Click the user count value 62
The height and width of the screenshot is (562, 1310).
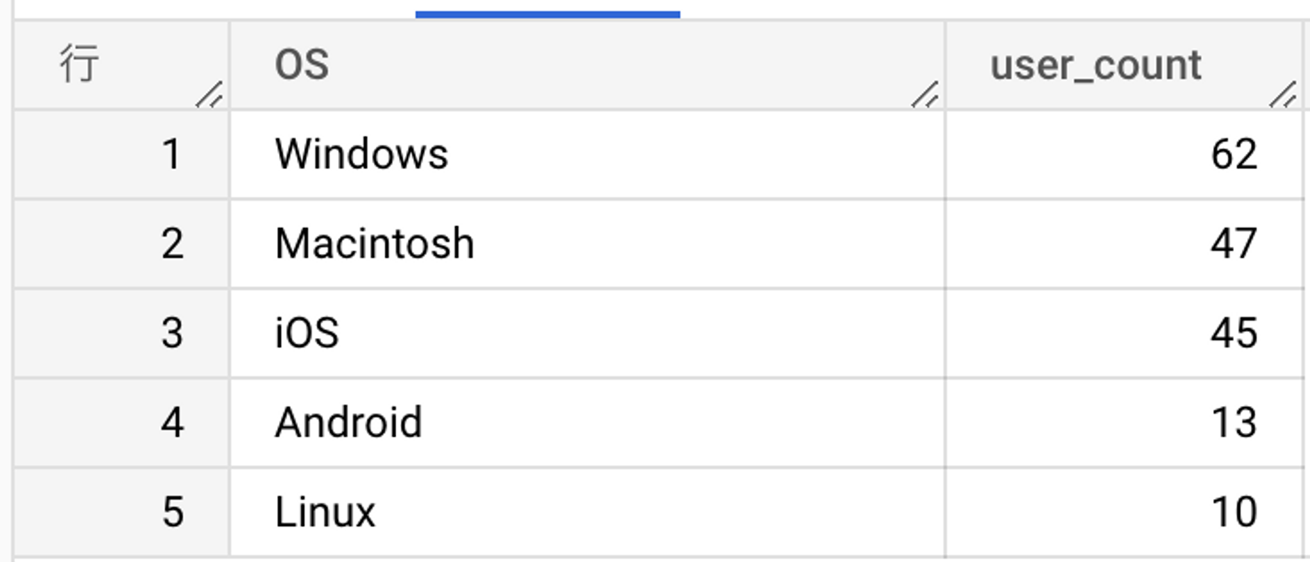click(1234, 155)
